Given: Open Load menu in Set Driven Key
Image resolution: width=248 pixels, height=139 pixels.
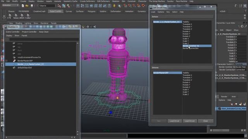Looking at the screenshot, I should (153, 12).
